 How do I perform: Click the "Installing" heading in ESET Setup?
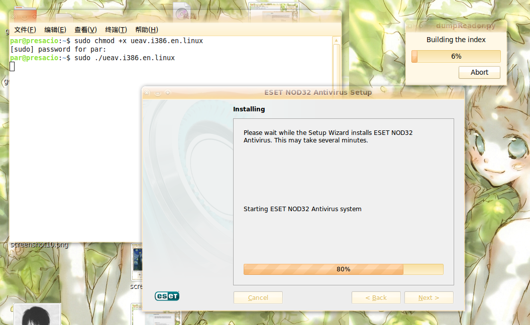tap(249, 109)
